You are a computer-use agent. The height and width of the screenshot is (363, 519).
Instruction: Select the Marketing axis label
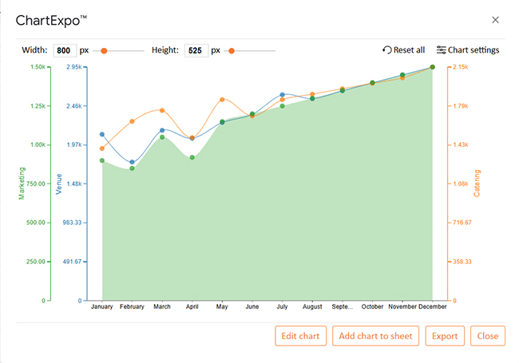pos(22,183)
